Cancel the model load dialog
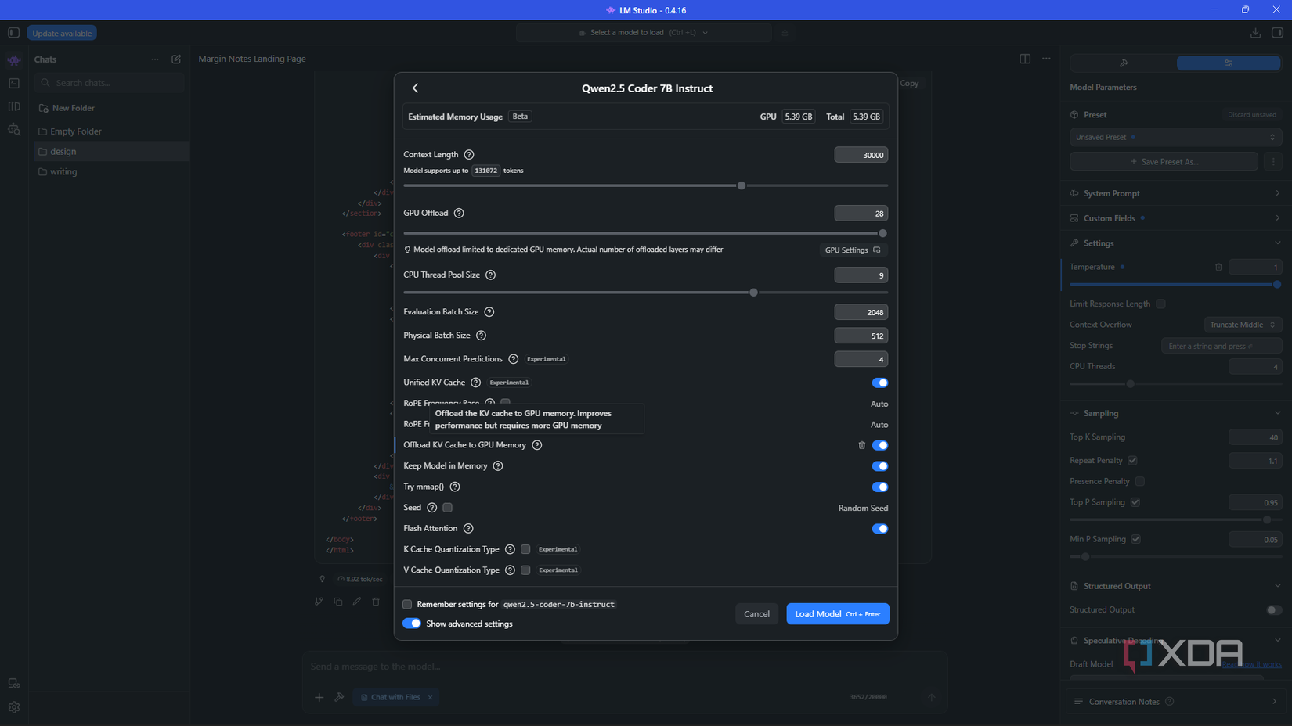Image resolution: width=1292 pixels, height=726 pixels. click(756, 614)
